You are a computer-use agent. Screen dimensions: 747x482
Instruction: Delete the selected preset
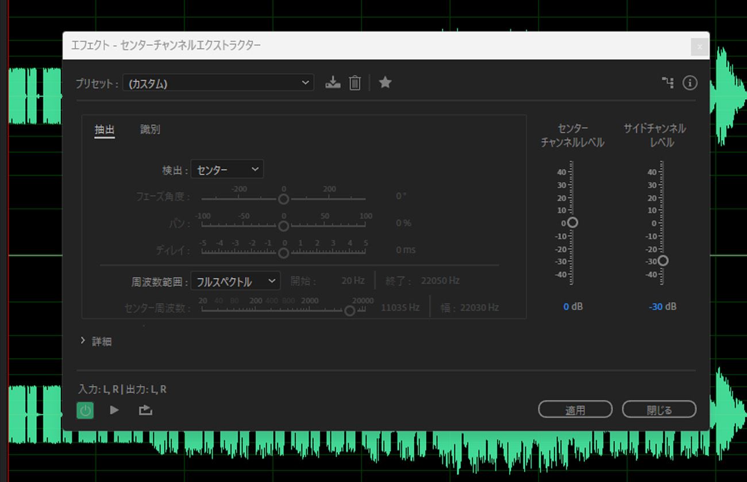(x=355, y=82)
